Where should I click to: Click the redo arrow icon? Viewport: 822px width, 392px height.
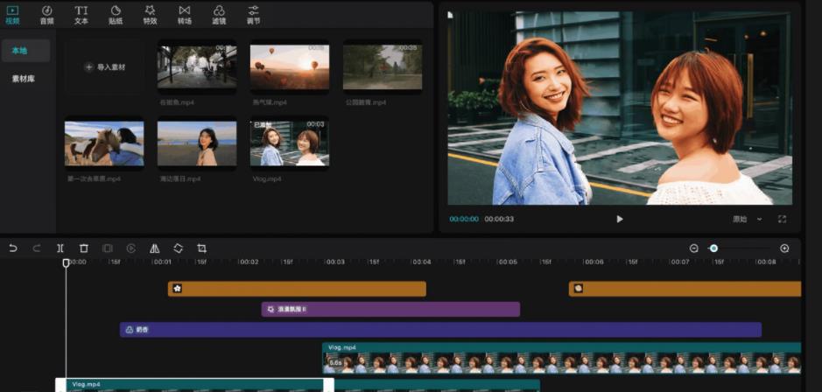point(37,248)
